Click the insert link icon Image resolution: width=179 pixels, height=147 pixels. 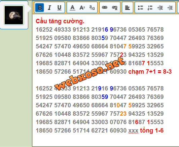(105, 8)
